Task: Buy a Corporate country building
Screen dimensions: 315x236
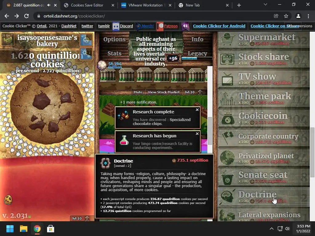Action: pyautogui.click(x=264, y=138)
